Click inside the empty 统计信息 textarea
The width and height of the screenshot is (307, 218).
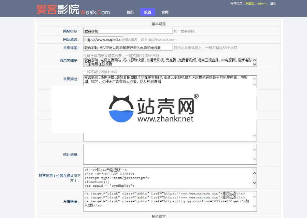(167, 154)
